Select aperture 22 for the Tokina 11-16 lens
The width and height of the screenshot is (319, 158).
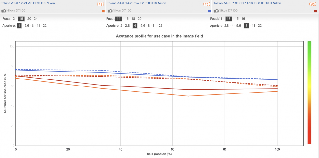click(259, 26)
